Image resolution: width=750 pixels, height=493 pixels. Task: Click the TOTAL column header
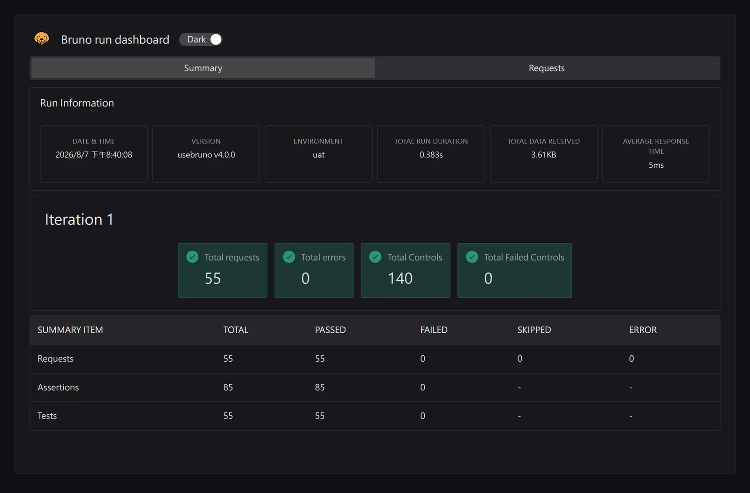point(236,330)
